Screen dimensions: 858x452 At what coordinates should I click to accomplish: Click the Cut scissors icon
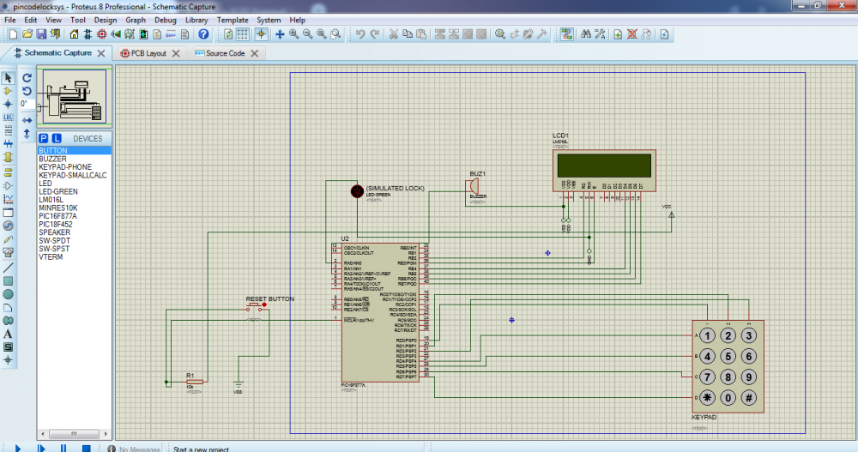[393, 34]
